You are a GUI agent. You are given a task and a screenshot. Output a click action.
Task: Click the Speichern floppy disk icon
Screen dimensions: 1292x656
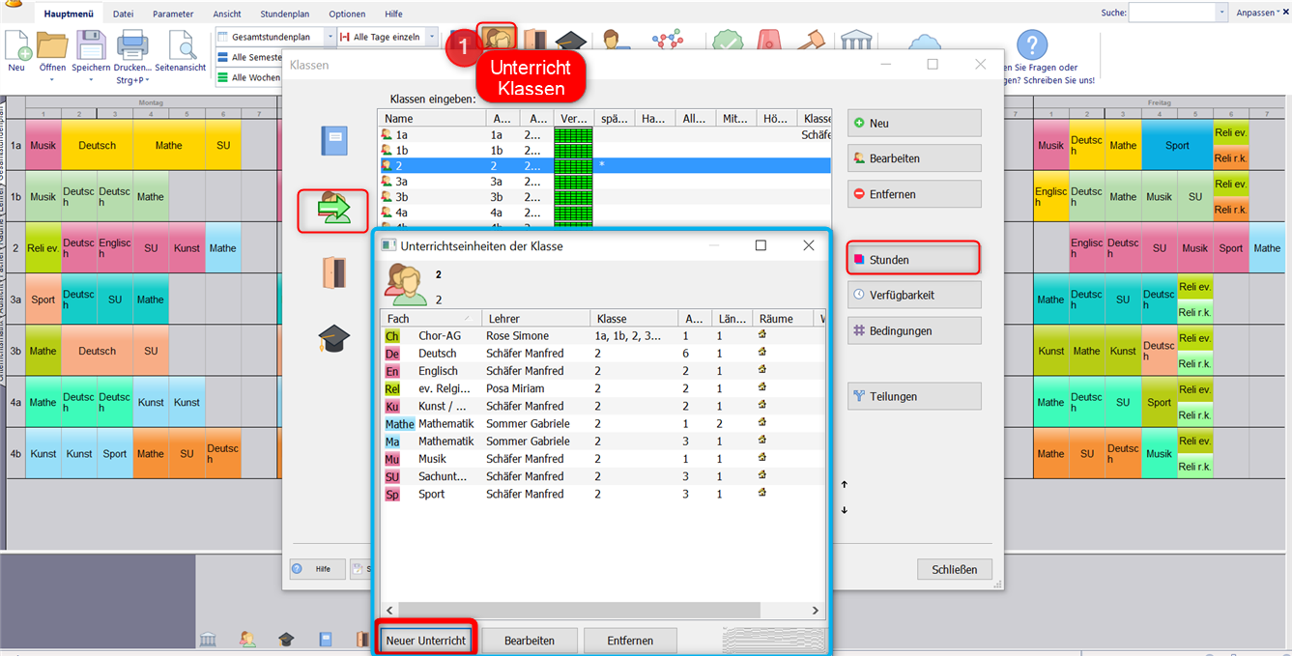tap(91, 46)
